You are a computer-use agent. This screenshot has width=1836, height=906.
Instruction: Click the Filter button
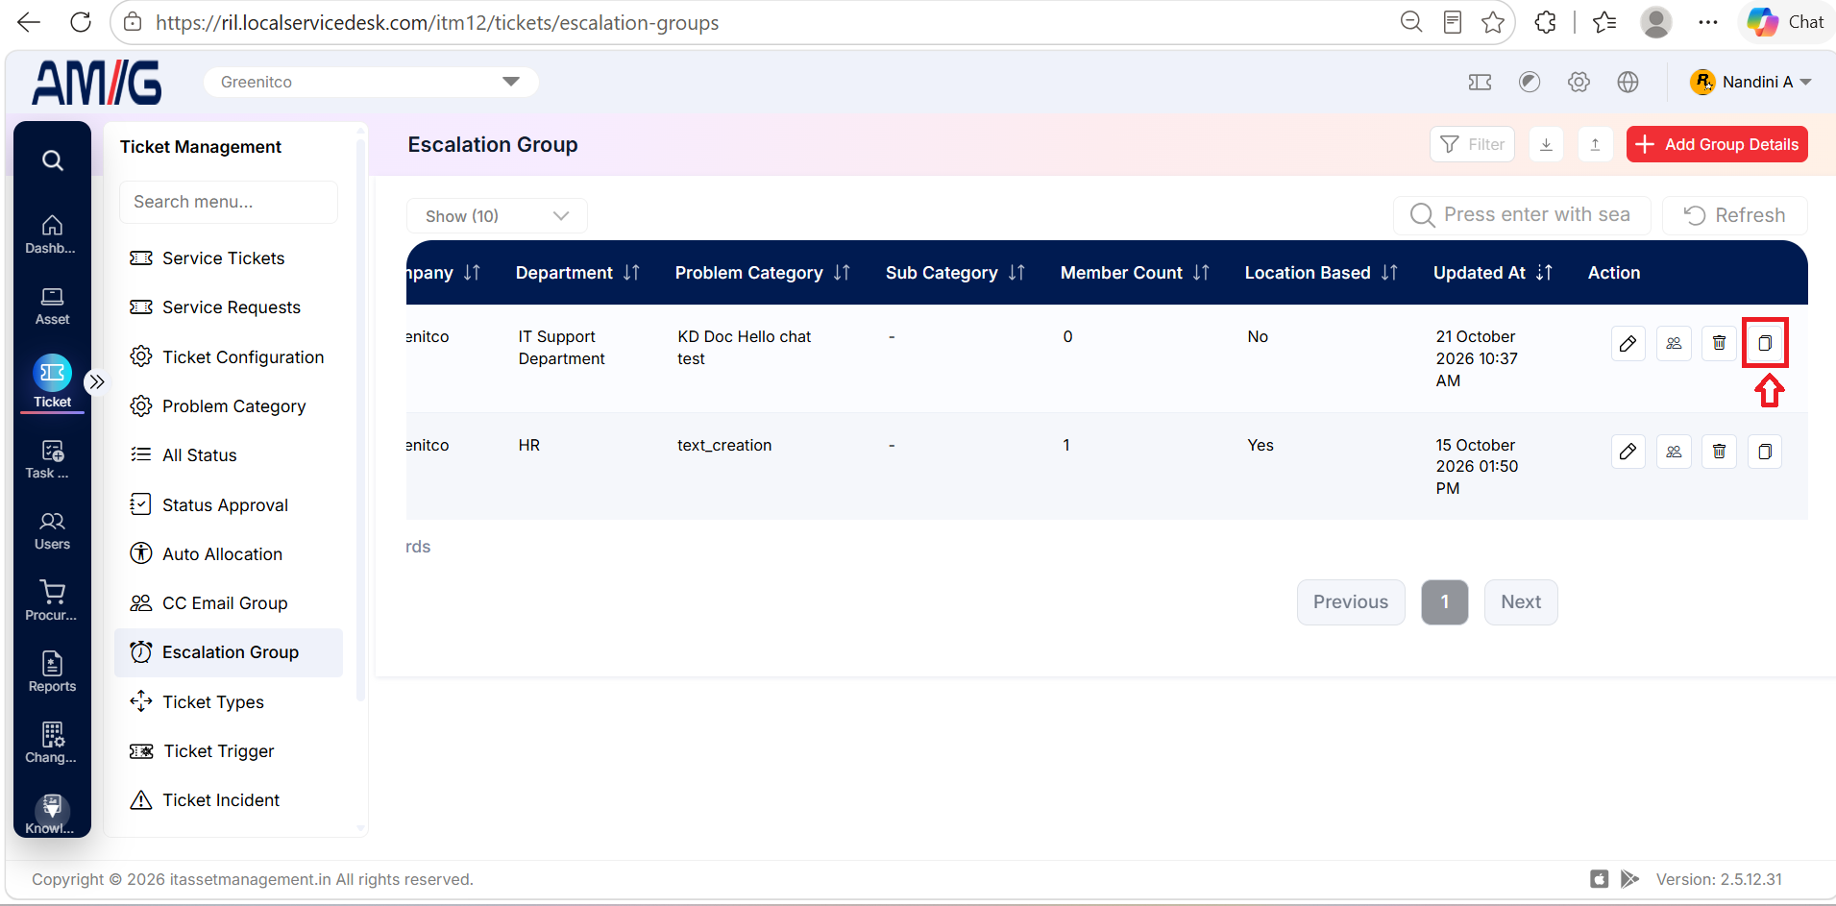click(1472, 144)
